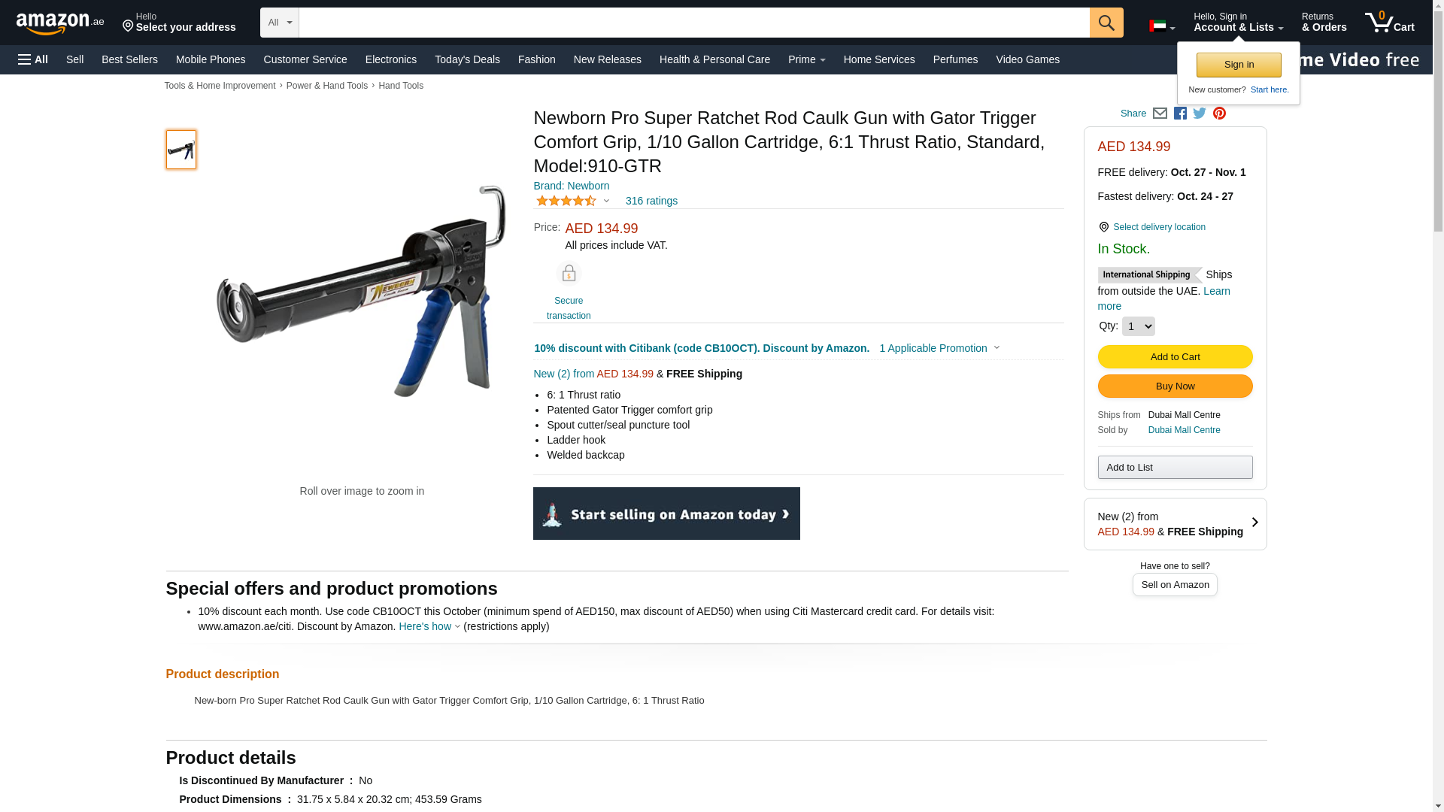Click the secure transaction lock icon
The width and height of the screenshot is (1444, 812).
pyautogui.click(x=569, y=274)
